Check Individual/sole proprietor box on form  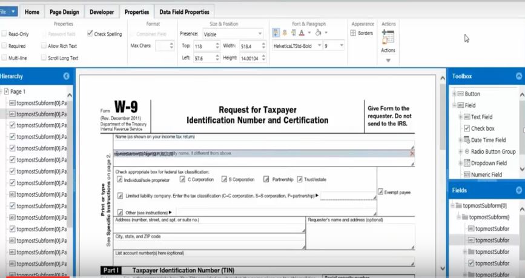119,179
